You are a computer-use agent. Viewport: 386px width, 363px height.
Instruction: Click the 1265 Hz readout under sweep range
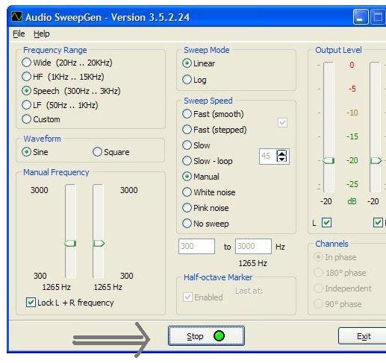point(253,263)
